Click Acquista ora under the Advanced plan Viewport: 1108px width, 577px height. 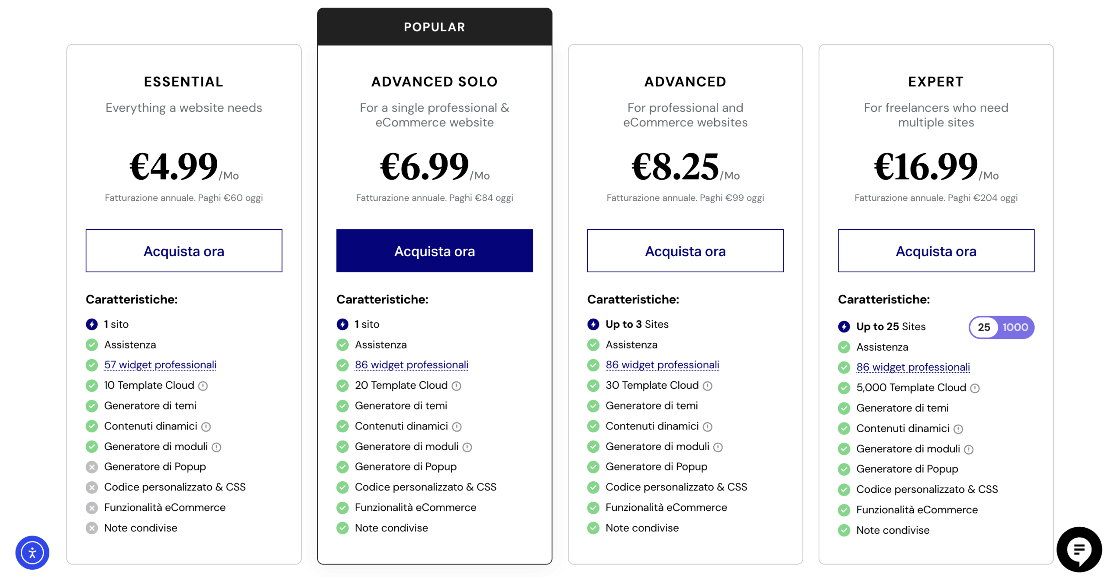click(x=685, y=251)
